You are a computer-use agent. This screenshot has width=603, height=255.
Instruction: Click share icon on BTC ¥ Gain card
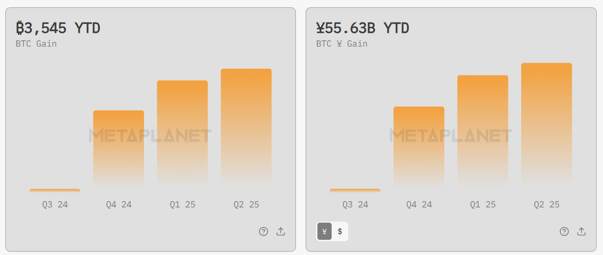click(x=581, y=231)
